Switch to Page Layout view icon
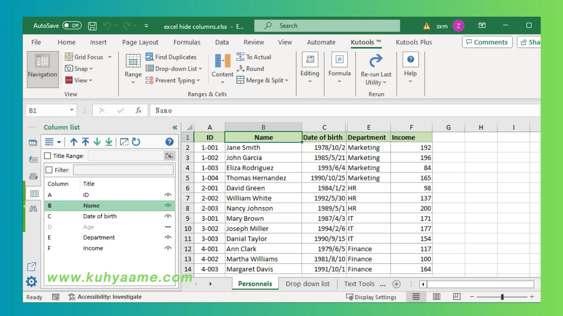The image size is (563, 316). point(436,297)
